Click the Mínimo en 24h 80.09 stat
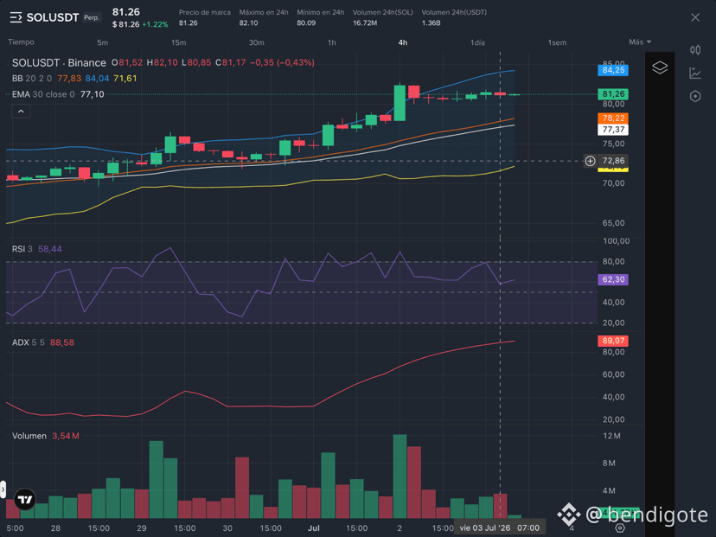 321,17
